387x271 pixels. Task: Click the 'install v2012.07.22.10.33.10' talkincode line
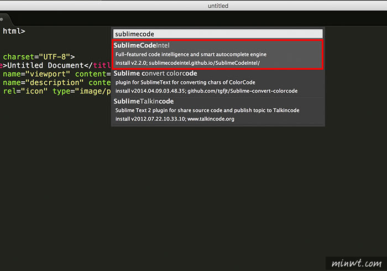175,119
